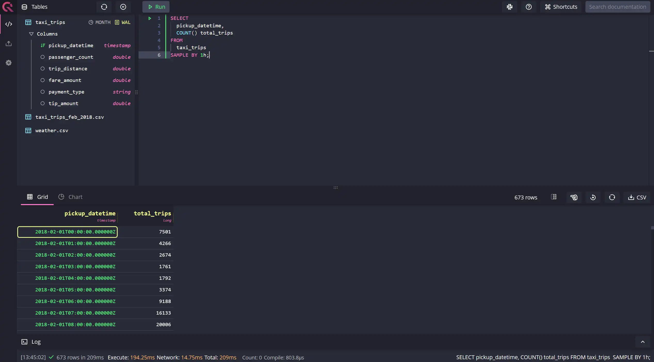Click the create table plus icon
Viewport: 654px width, 362px height.
(x=123, y=7)
